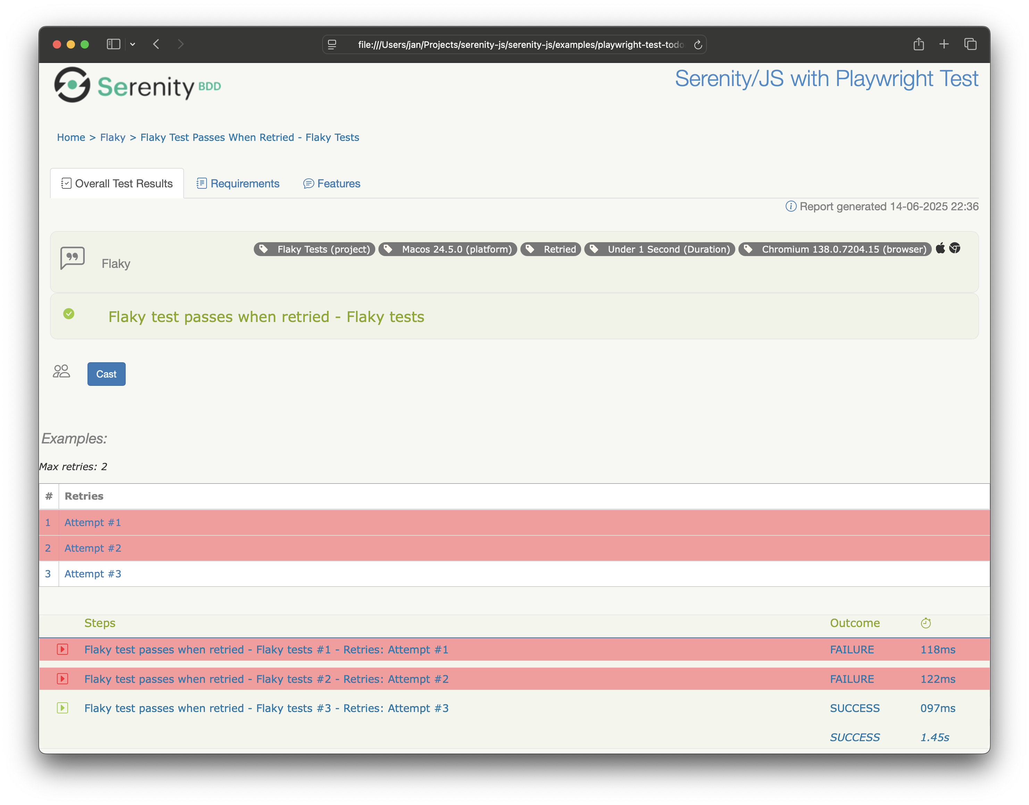Click the Flaky breadcrumb link
Viewport: 1029px width, 805px height.
point(113,137)
